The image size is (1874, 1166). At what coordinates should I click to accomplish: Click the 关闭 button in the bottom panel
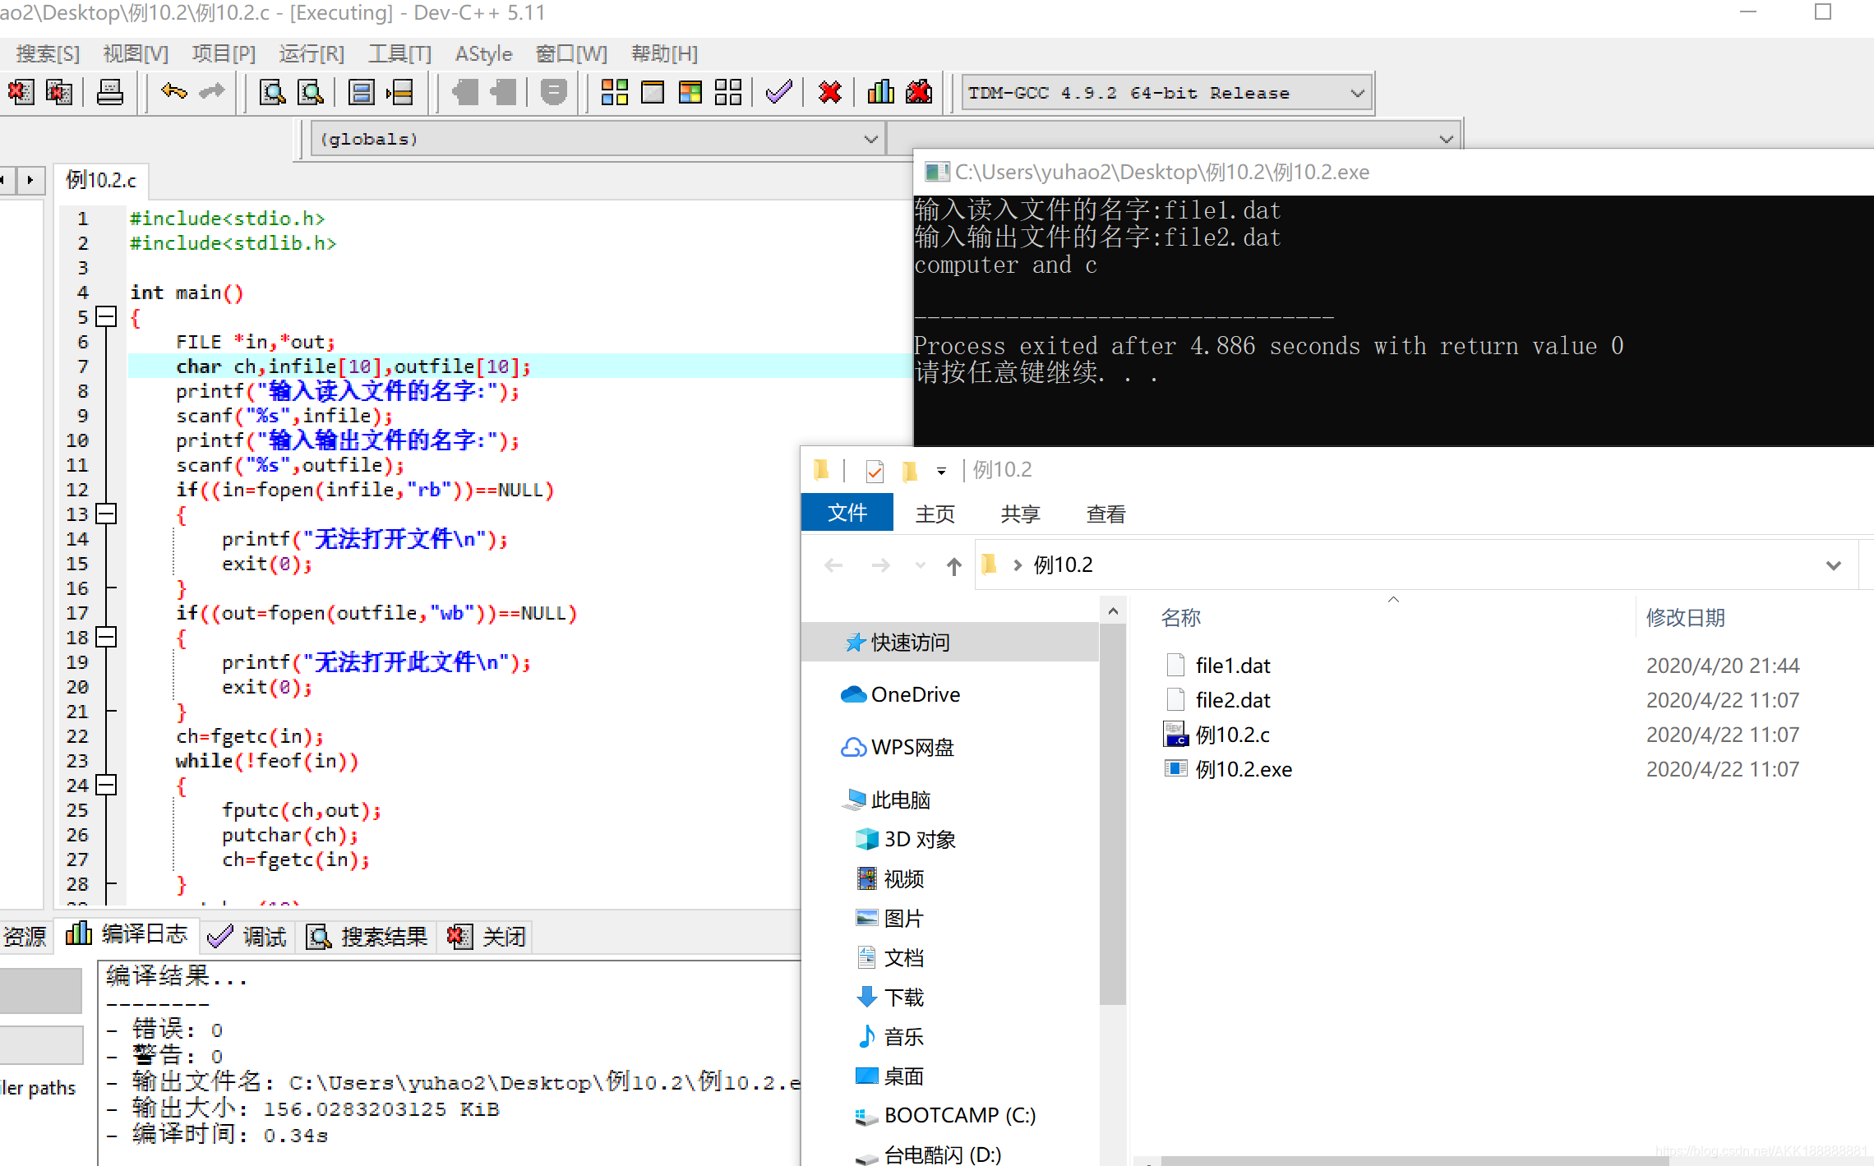coord(487,936)
